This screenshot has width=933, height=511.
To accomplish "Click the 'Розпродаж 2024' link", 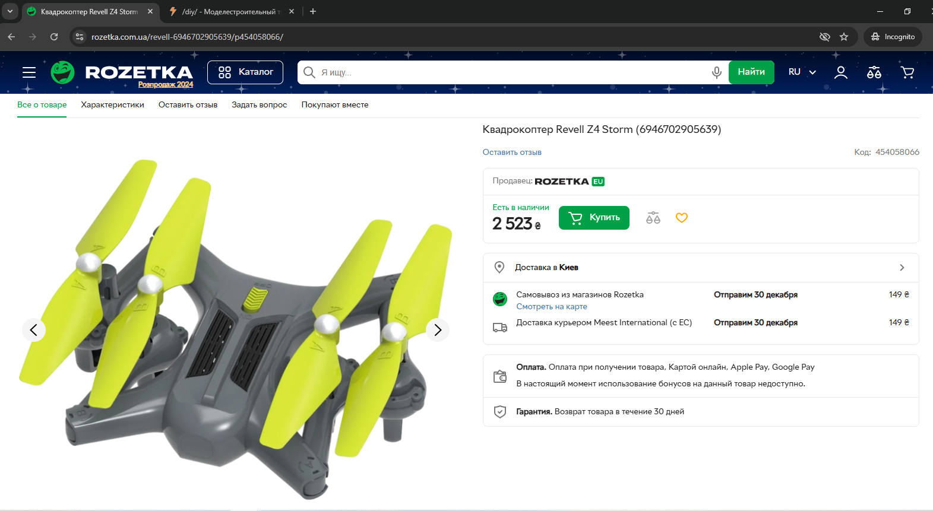I will point(166,85).
